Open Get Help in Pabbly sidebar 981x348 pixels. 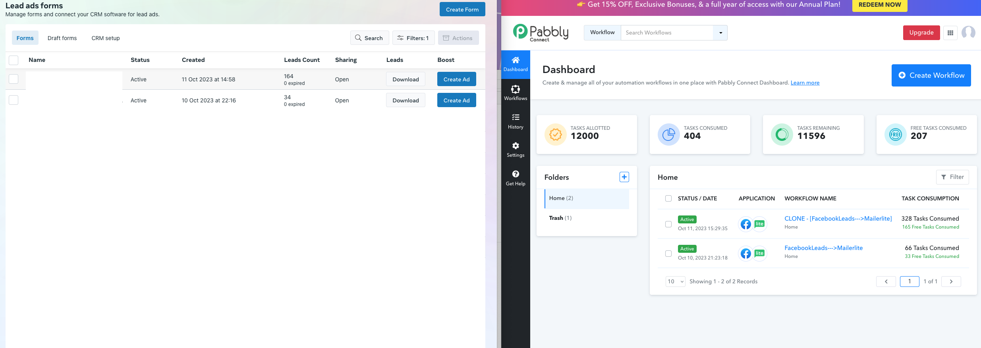(x=516, y=178)
